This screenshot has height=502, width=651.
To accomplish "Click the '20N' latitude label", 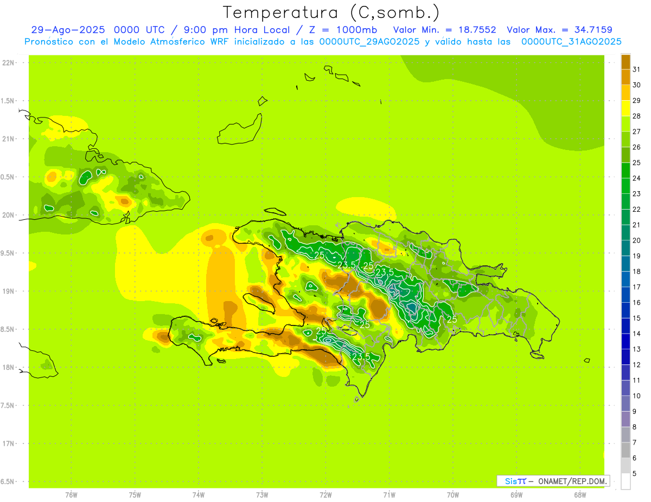I will [9, 215].
